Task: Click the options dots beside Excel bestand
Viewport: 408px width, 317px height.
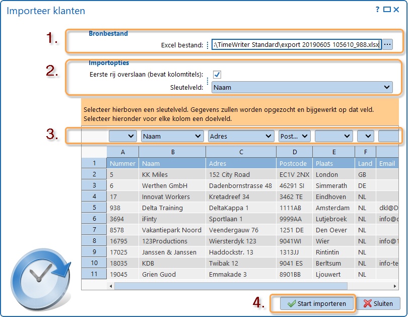Action: (207, 45)
